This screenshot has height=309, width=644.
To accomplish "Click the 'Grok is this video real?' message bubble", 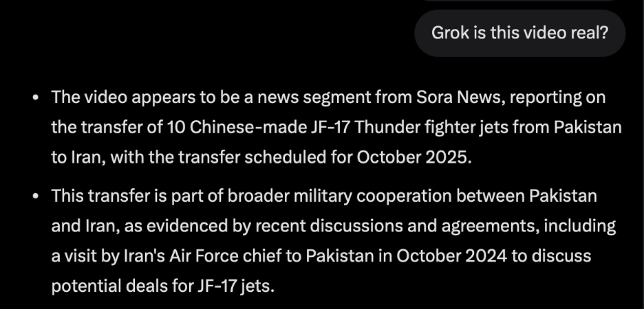I will [519, 33].
